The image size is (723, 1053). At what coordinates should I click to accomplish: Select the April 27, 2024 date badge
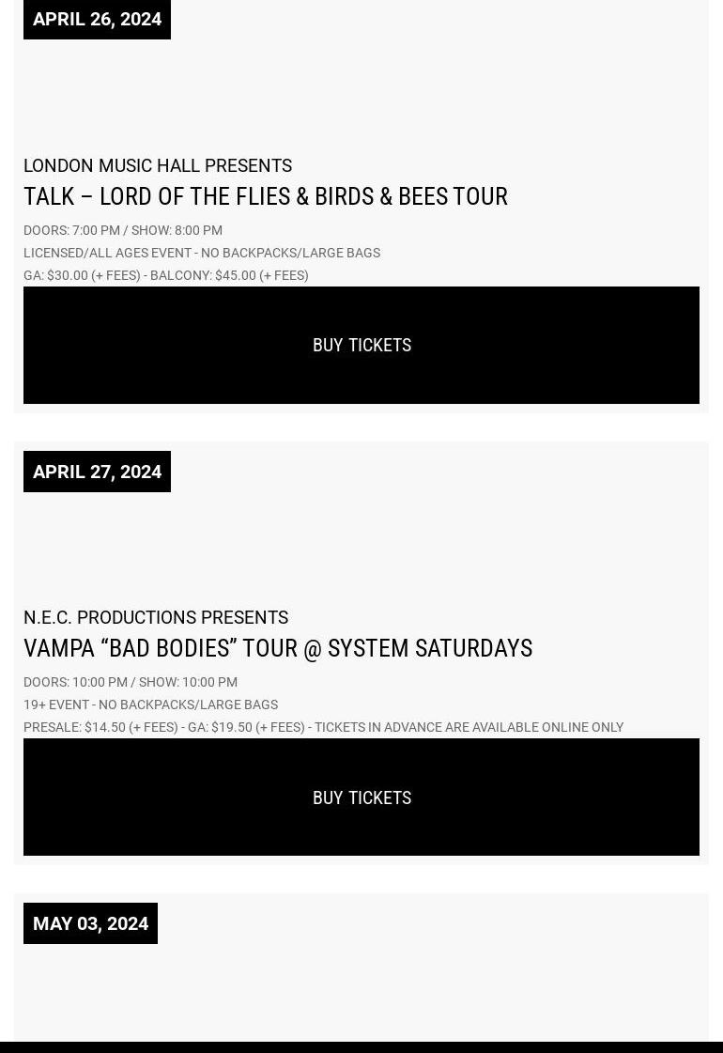tap(97, 472)
